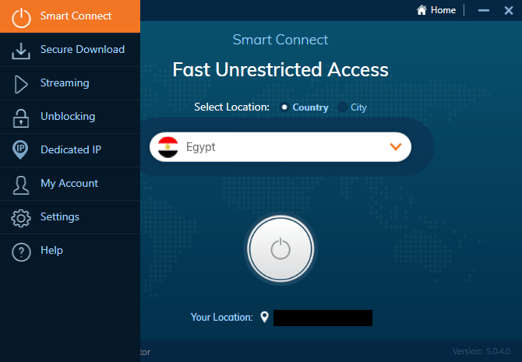Click the My Account person icon

click(21, 184)
